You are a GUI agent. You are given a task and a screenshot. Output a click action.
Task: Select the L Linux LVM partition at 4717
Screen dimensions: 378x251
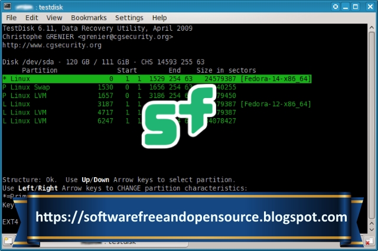pyautogui.click(x=119, y=113)
